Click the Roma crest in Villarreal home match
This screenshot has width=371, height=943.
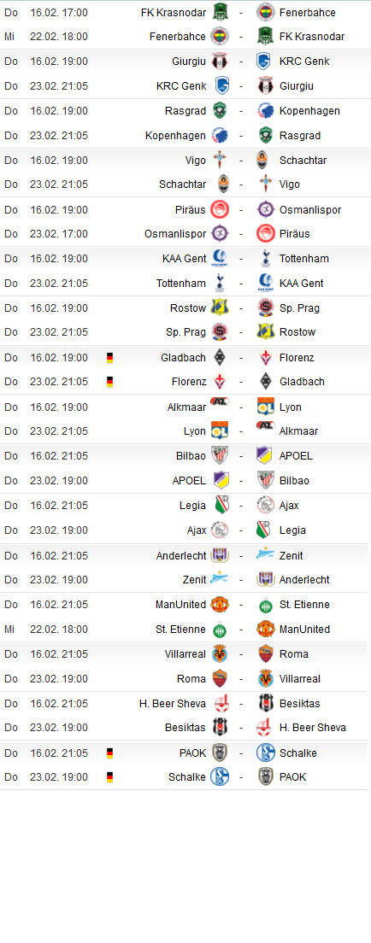(x=266, y=653)
